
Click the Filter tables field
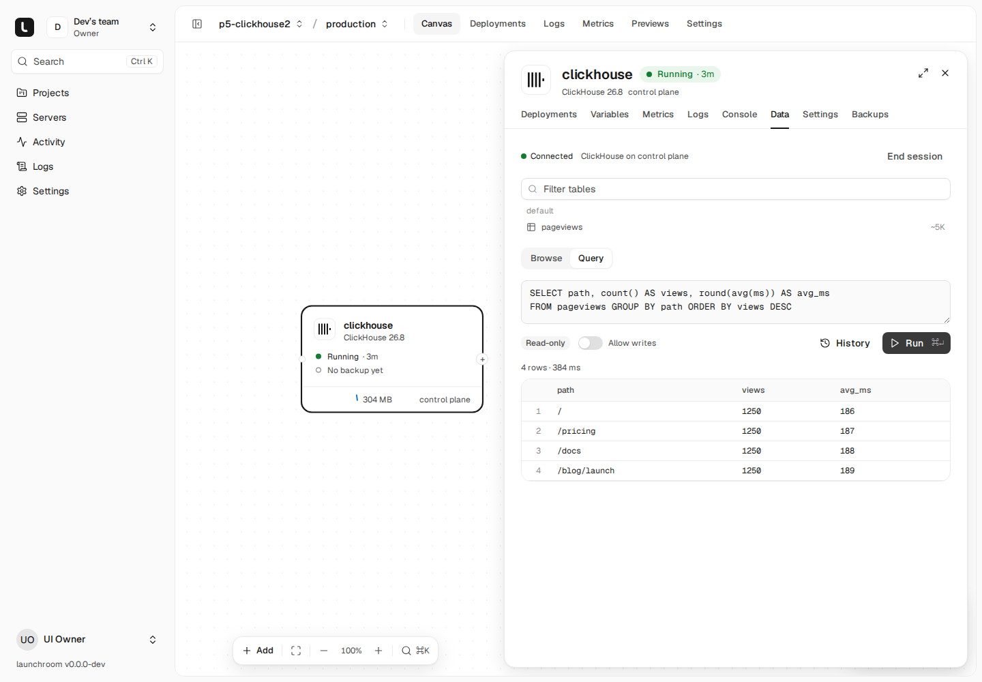(x=736, y=189)
